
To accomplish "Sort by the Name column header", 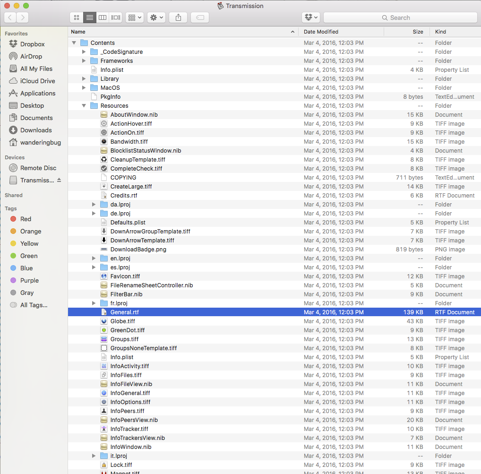I will click(183, 32).
